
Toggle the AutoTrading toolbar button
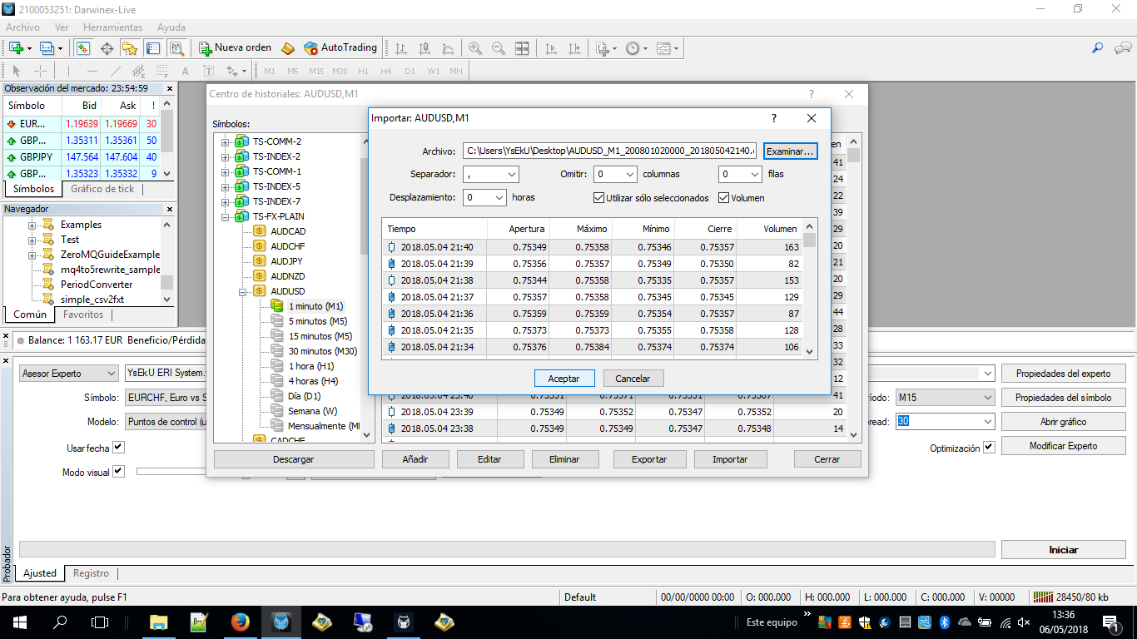[340, 48]
